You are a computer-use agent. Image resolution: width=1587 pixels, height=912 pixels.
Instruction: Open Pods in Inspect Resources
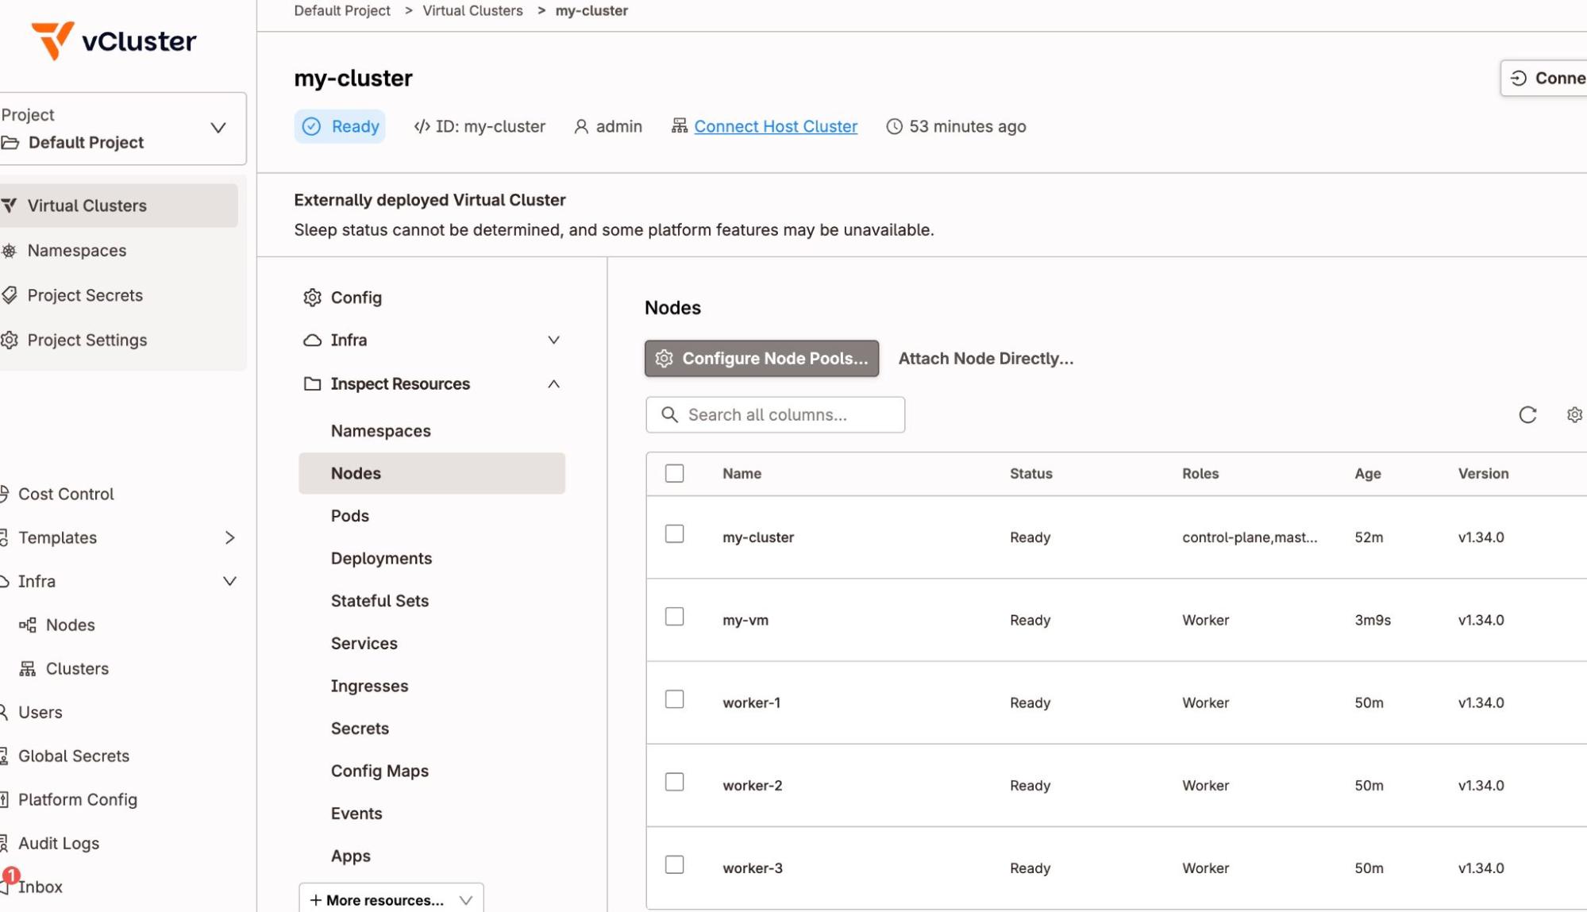click(350, 516)
